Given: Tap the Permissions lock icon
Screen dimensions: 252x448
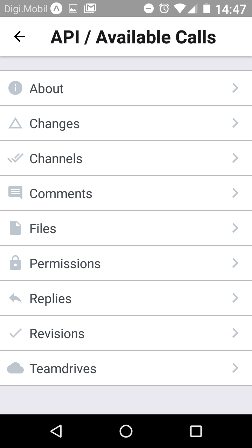Looking at the screenshot, I should (15, 263).
